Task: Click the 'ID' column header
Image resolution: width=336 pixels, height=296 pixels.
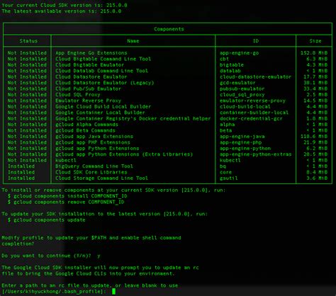Action: click(x=256, y=41)
